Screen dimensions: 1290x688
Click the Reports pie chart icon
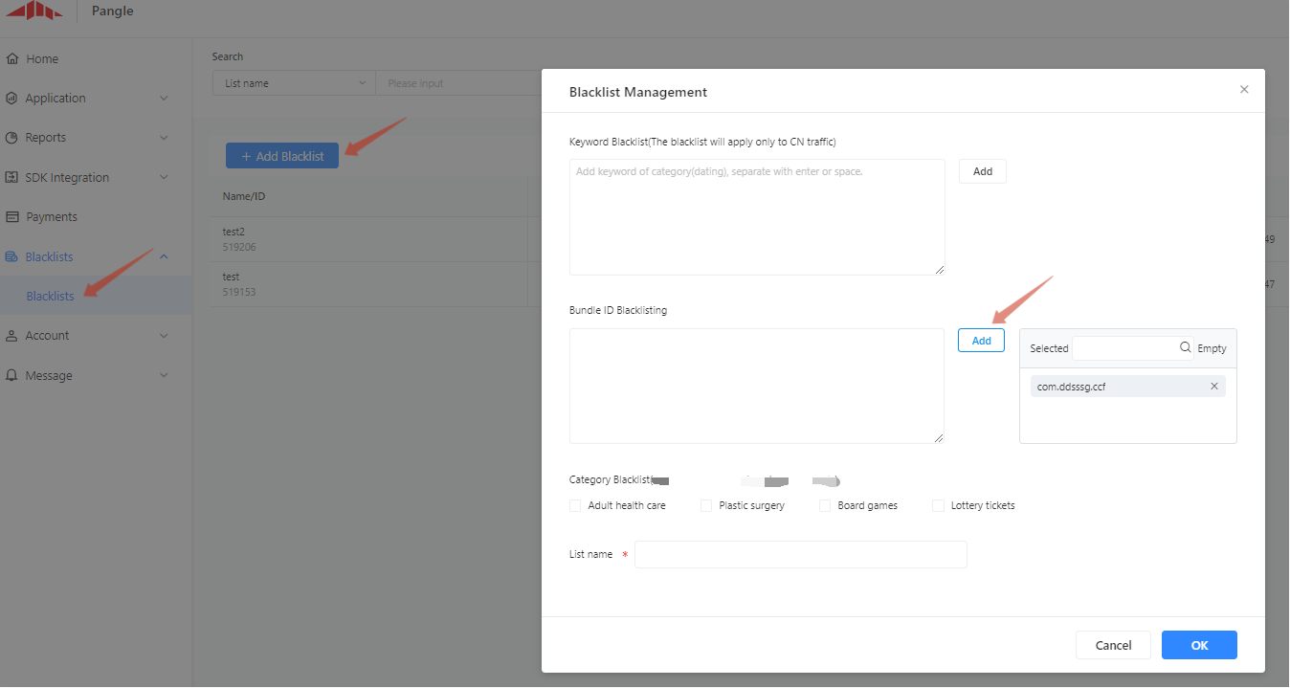coord(12,138)
